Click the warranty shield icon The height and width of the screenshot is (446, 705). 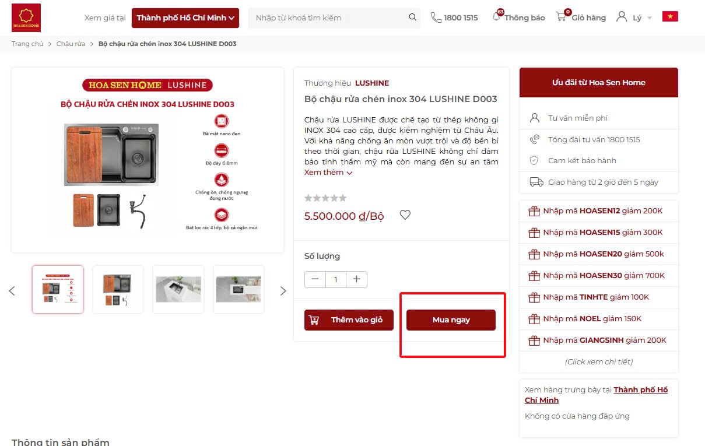pos(534,160)
